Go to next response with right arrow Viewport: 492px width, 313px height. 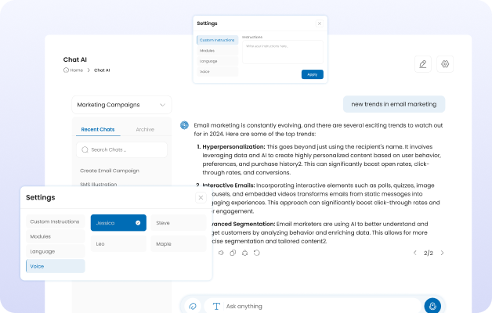[x=442, y=253]
